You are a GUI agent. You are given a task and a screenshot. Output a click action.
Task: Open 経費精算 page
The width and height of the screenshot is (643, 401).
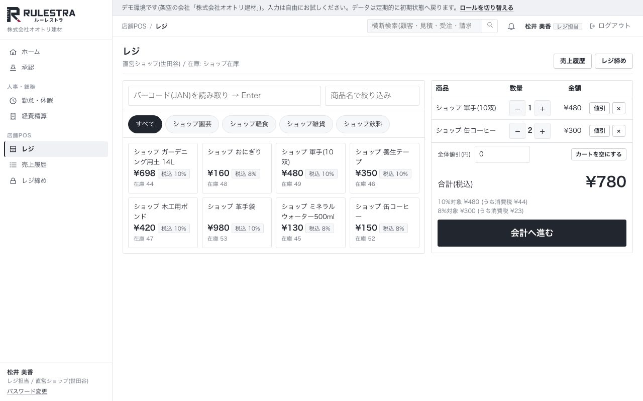pos(56,116)
